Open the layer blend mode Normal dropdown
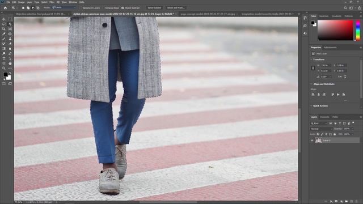Screen dimensions: 363x204 pos(321,129)
